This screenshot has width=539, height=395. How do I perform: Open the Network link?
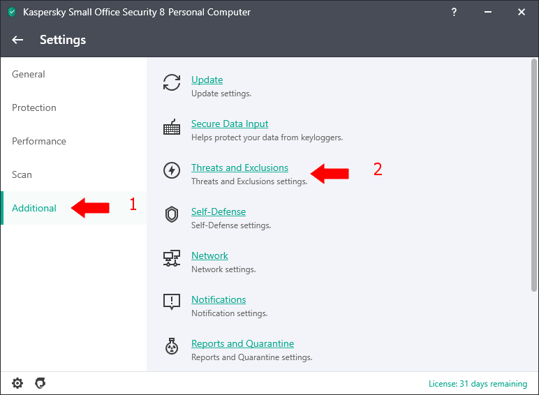(209, 255)
